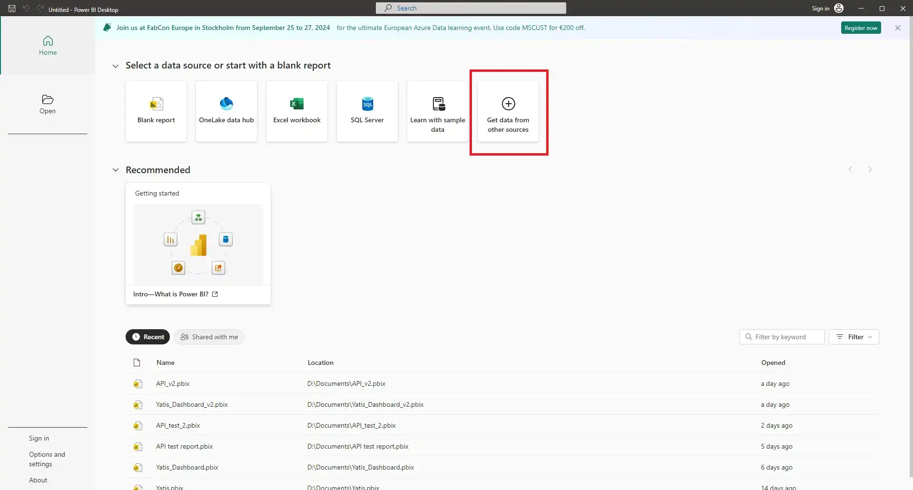Collapse the Recommended section
913x490 pixels.
click(x=116, y=170)
